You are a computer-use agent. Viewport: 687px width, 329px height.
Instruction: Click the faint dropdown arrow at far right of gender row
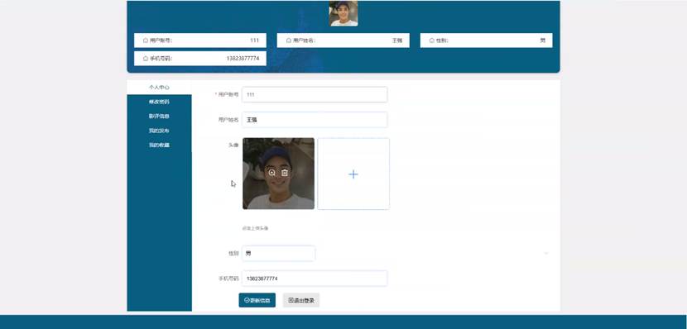click(x=546, y=253)
